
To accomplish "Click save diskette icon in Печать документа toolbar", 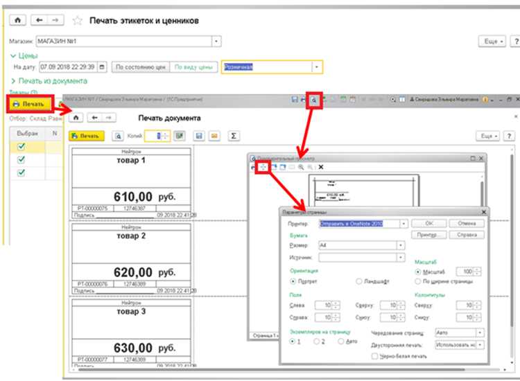I will tap(199, 136).
